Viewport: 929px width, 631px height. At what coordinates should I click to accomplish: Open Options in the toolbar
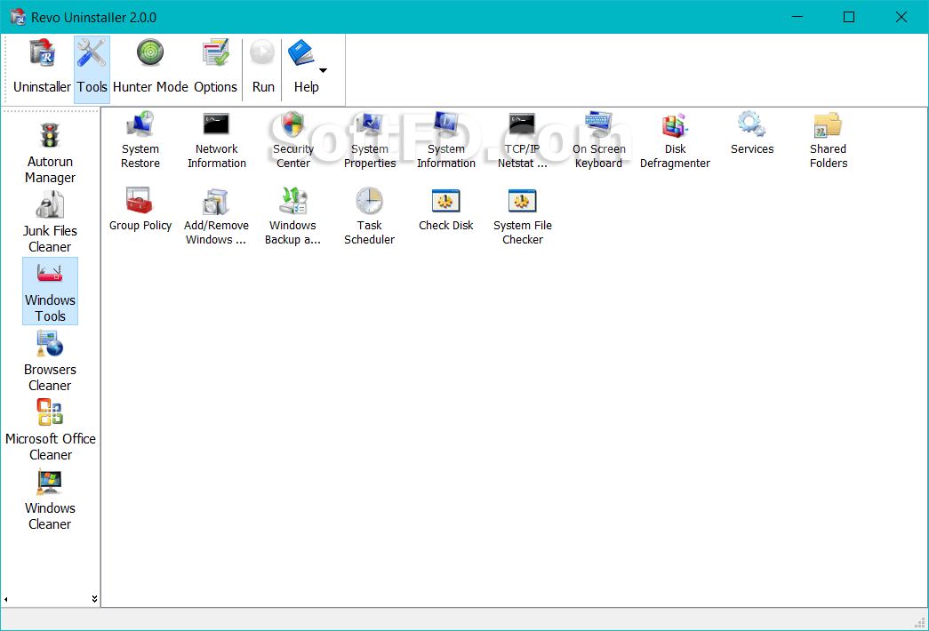click(x=216, y=67)
